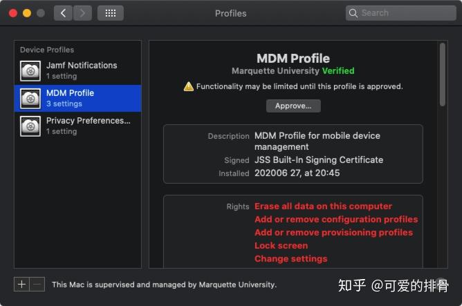Click the Erase all data right text
This screenshot has width=462, height=306.
tap(323, 206)
